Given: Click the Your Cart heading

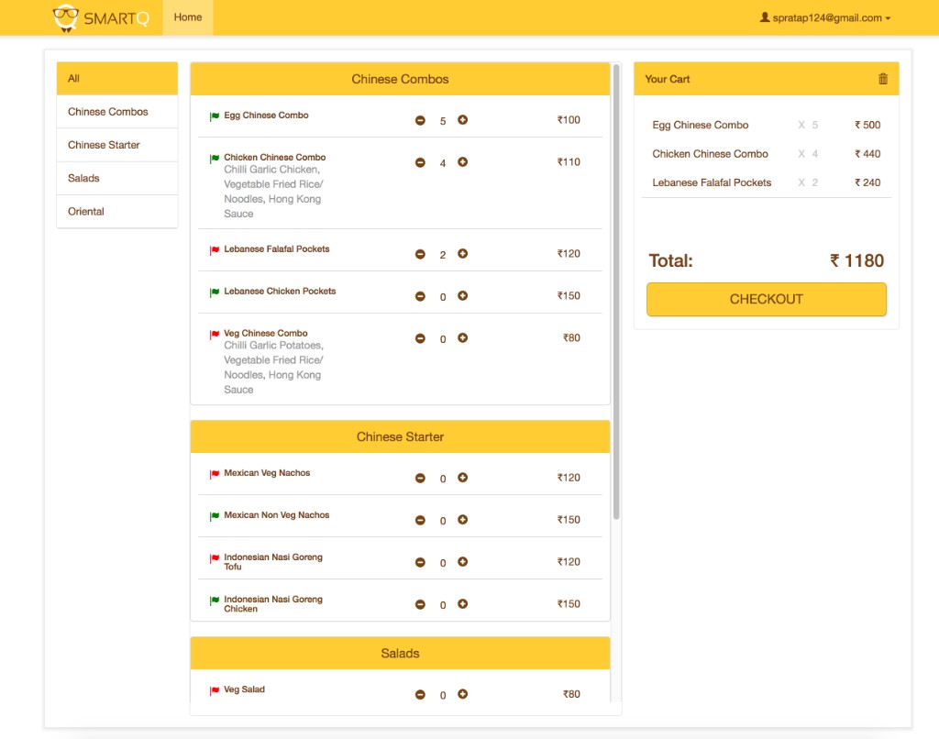Looking at the screenshot, I should (x=668, y=79).
